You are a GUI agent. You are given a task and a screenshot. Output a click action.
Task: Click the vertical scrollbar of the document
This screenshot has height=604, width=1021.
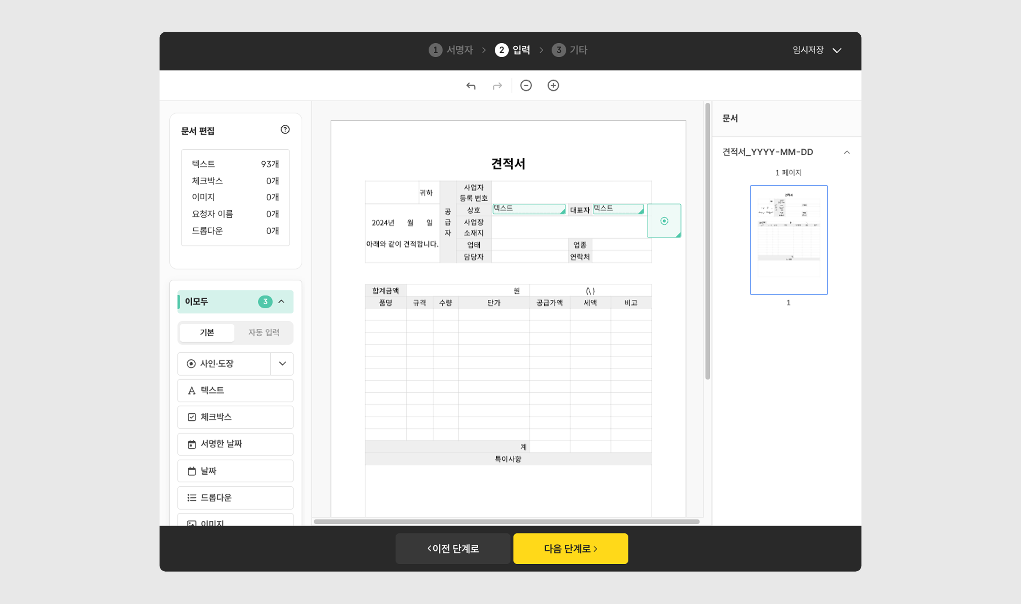pyautogui.click(x=708, y=241)
